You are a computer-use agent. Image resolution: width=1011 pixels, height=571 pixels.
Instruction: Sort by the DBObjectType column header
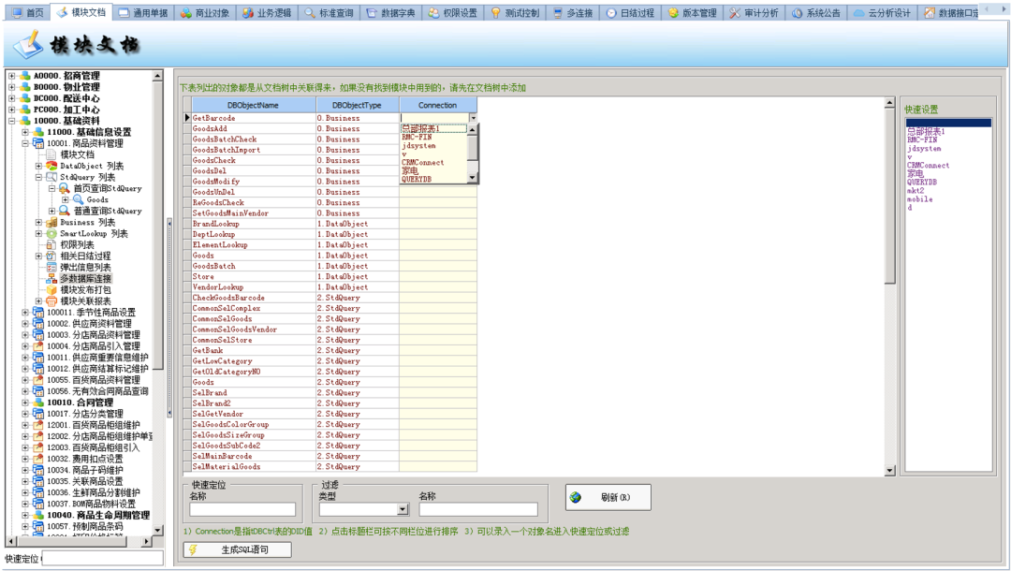[358, 105]
